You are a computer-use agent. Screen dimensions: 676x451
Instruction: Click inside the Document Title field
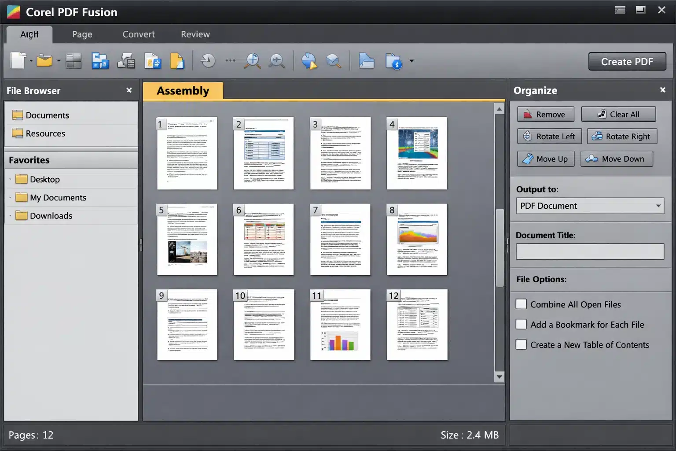[590, 251]
